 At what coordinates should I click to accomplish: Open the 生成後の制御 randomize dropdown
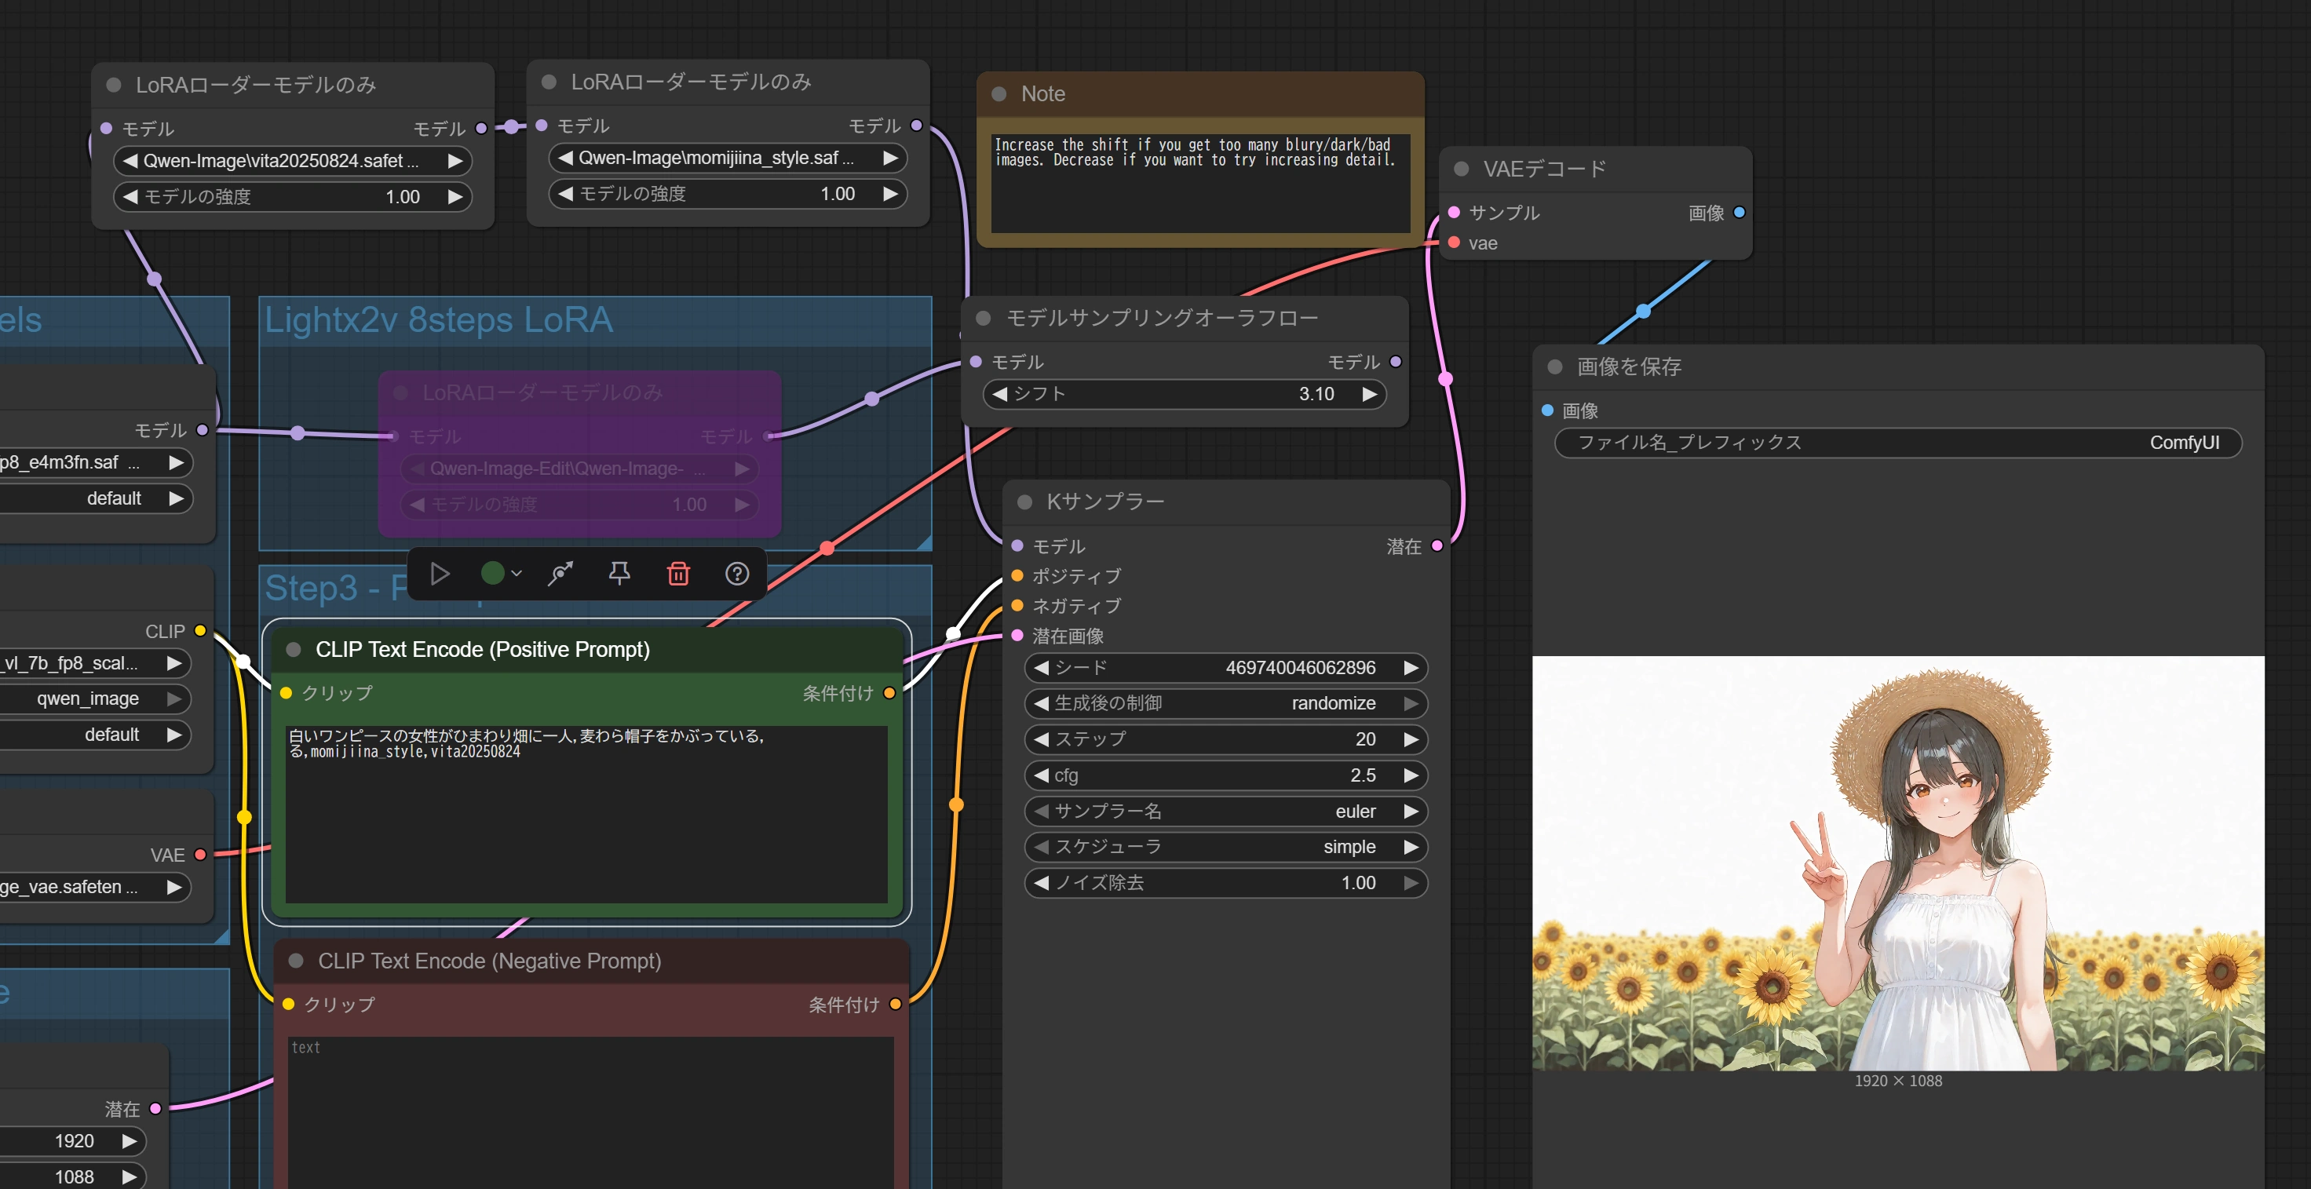click(x=1225, y=704)
